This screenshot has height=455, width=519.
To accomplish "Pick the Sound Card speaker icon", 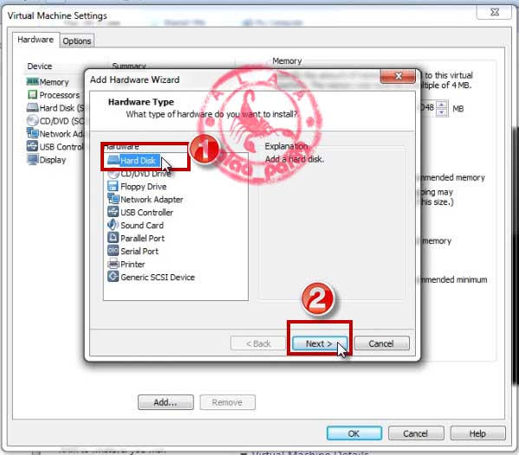I will point(113,225).
